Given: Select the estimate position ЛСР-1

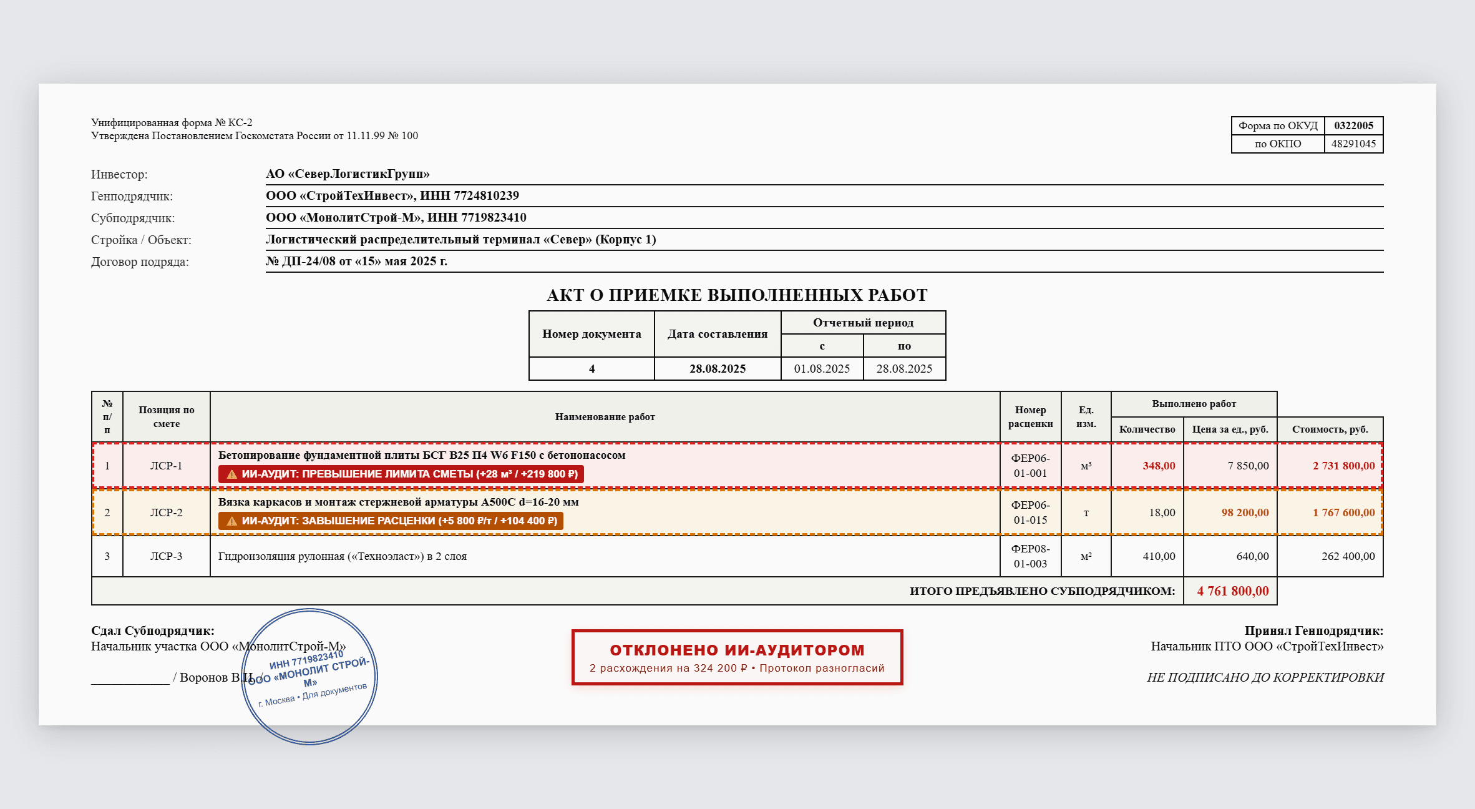Looking at the screenshot, I should point(166,466).
